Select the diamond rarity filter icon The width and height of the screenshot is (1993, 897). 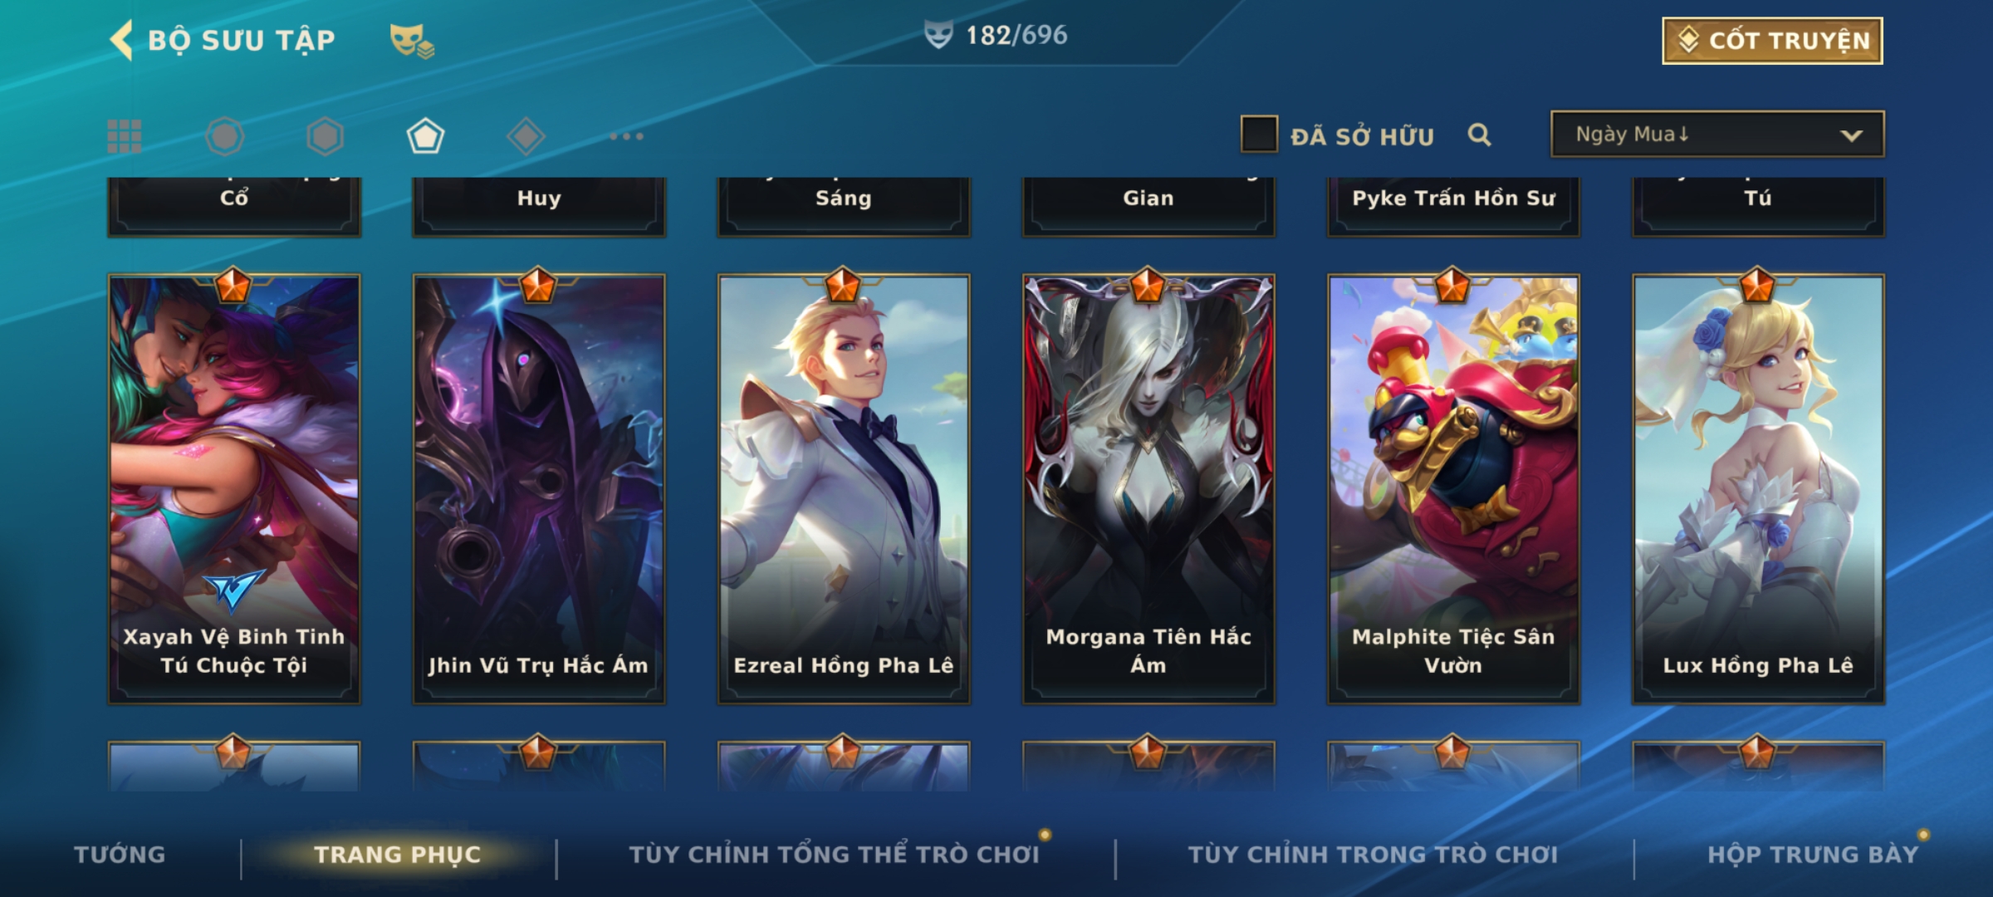526,136
